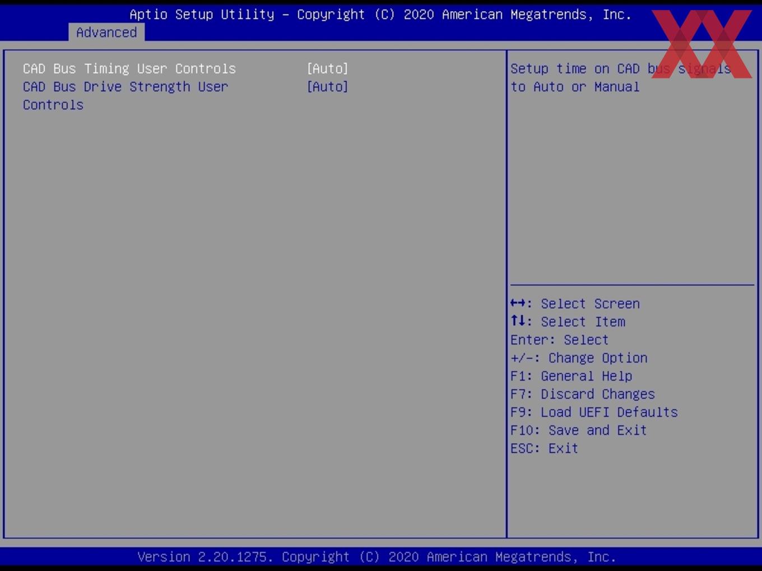Screen dimensions: 762x571
Task: Click the 'F10: Save and Exit' hint
Action: click(579, 430)
